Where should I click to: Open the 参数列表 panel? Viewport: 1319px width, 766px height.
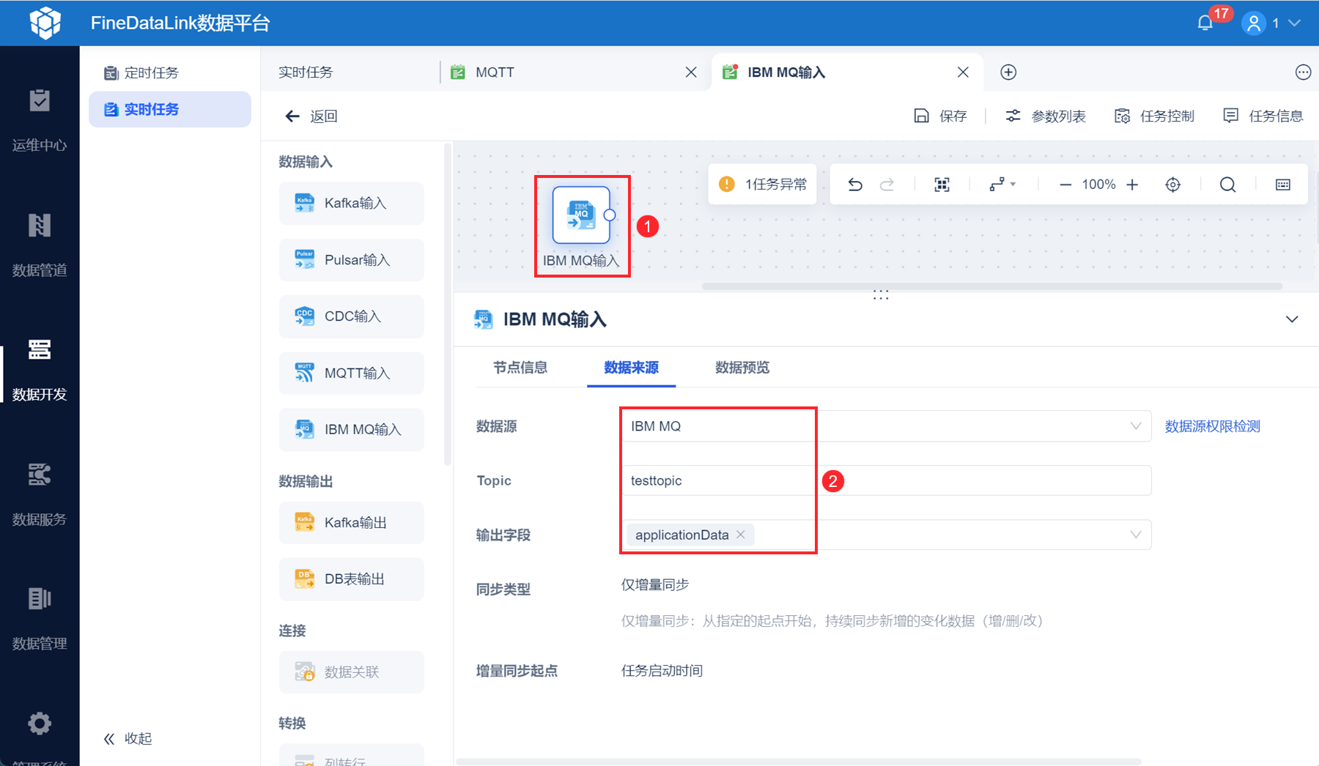(x=1045, y=116)
